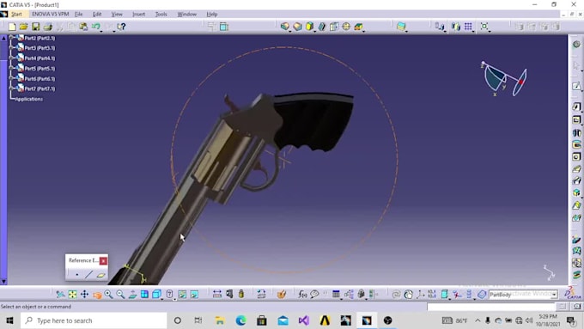Screen dimensions: 584x329
Task: Select Part5 (Part5.1) in the tree
Action: pyautogui.click(x=40, y=69)
